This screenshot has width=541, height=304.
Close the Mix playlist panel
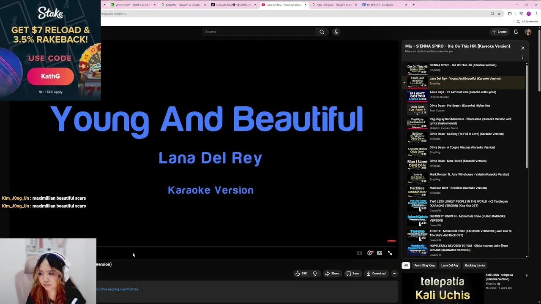[523, 48]
